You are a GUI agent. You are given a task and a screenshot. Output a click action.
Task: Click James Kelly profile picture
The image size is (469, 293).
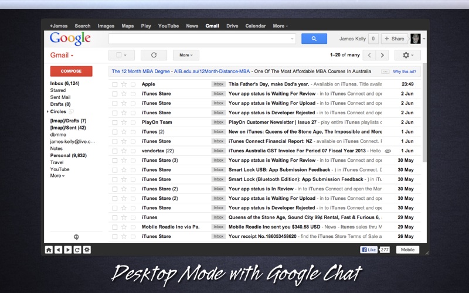[x=416, y=39]
